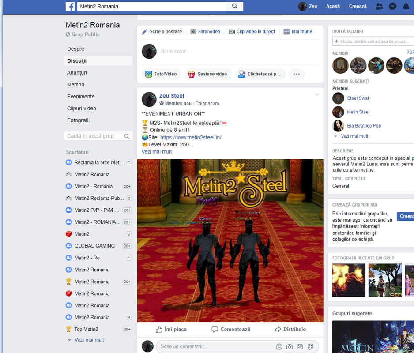The width and height of the screenshot is (414, 353).
Task: Open Metin Steel suggested member link
Action: point(358,112)
